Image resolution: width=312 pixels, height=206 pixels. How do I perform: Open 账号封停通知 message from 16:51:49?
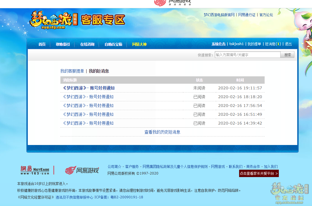[x=88, y=114]
